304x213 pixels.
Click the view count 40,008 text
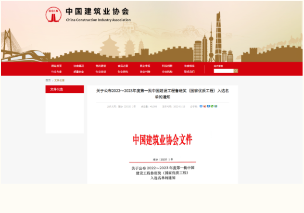coord(153,106)
